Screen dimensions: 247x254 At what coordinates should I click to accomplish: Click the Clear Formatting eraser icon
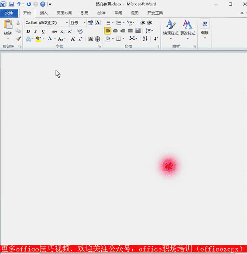click(80, 31)
